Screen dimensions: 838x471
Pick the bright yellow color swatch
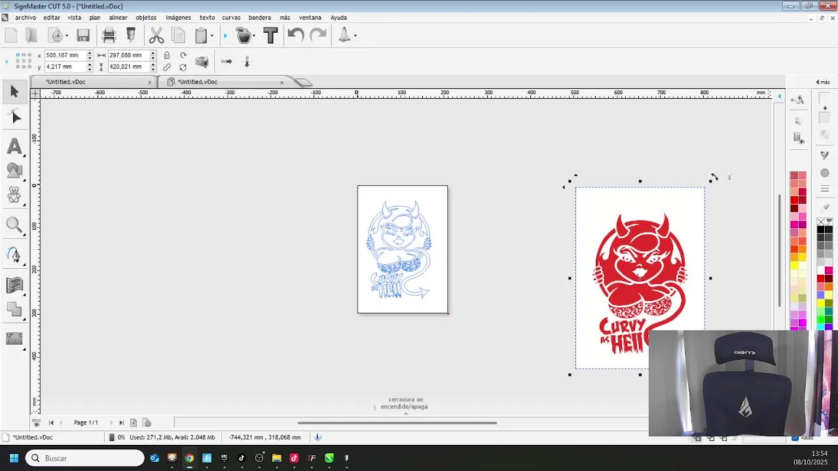pos(794,266)
